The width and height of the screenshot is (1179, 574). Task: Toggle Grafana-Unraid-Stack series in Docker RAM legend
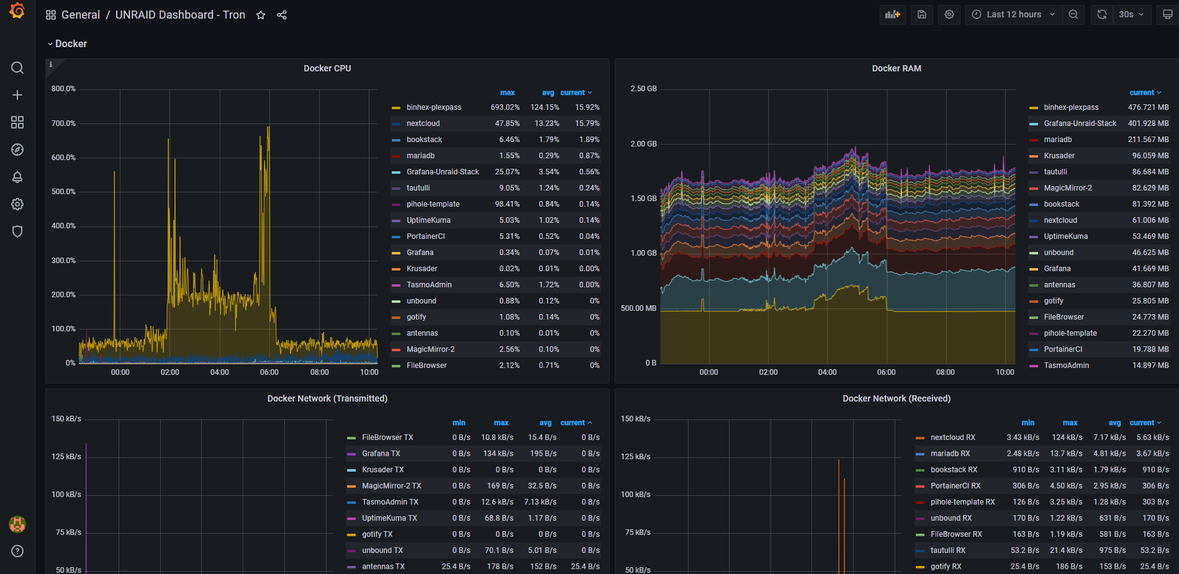click(1080, 123)
